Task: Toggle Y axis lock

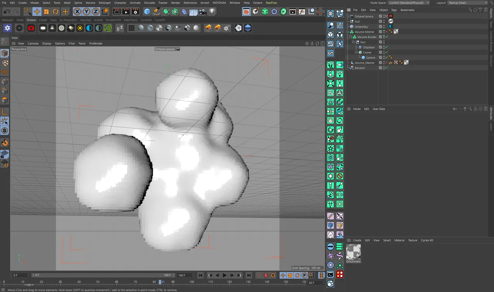Action: pyautogui.click(x=86, y=12)
